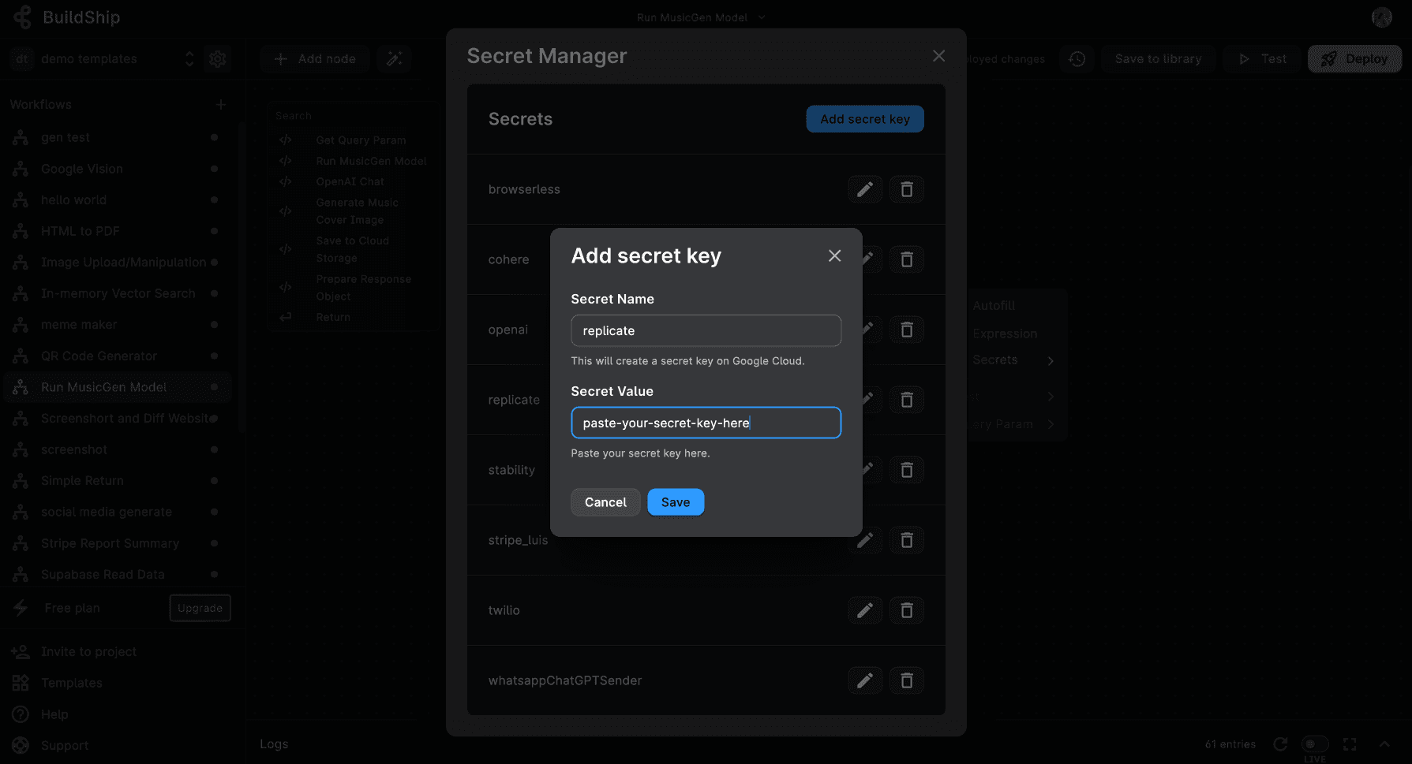Viewport: 1412px width, 764px height.
Task: Open Templates in the sidebar
Action: (x=71, y=683)
